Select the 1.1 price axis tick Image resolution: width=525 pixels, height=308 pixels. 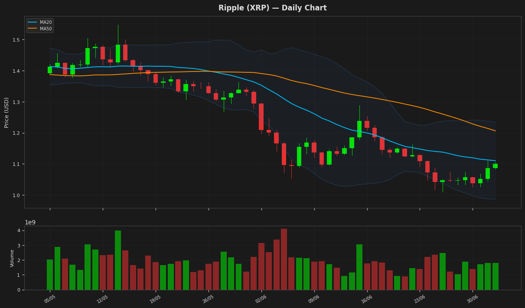pyautogui.click(x=17, y=164)
